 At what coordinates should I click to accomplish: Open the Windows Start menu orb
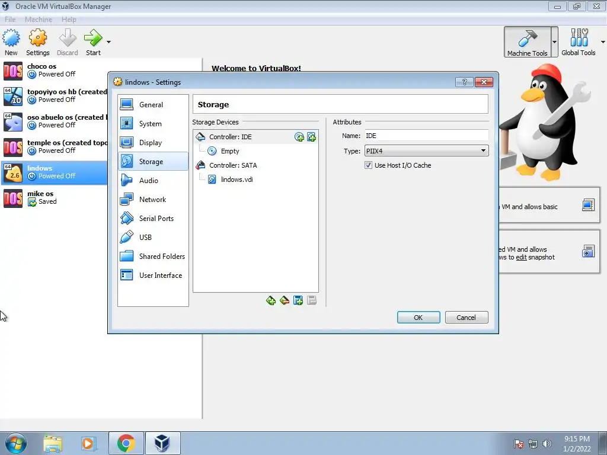[x=15, y=443]
